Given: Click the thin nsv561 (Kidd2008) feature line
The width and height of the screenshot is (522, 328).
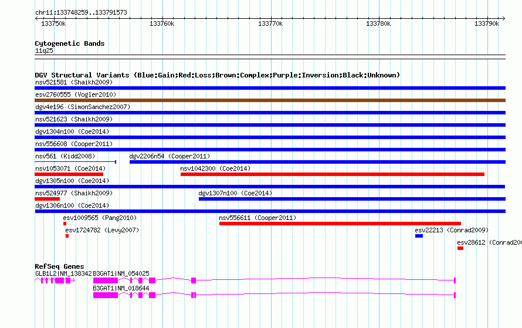Looking at the screenshot, I should [75, 162].
